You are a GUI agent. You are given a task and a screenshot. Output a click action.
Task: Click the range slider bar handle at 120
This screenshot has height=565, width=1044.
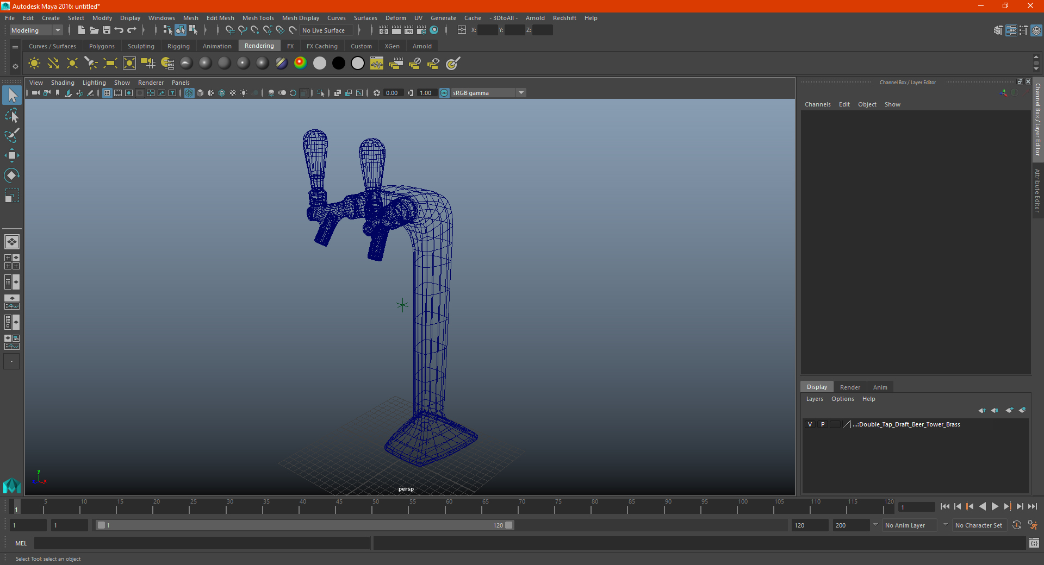click(509, 525)
